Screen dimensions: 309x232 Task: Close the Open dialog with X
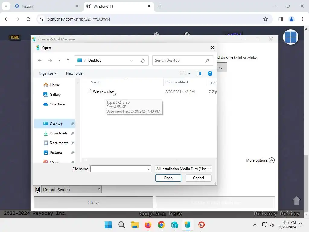(212, 47)
